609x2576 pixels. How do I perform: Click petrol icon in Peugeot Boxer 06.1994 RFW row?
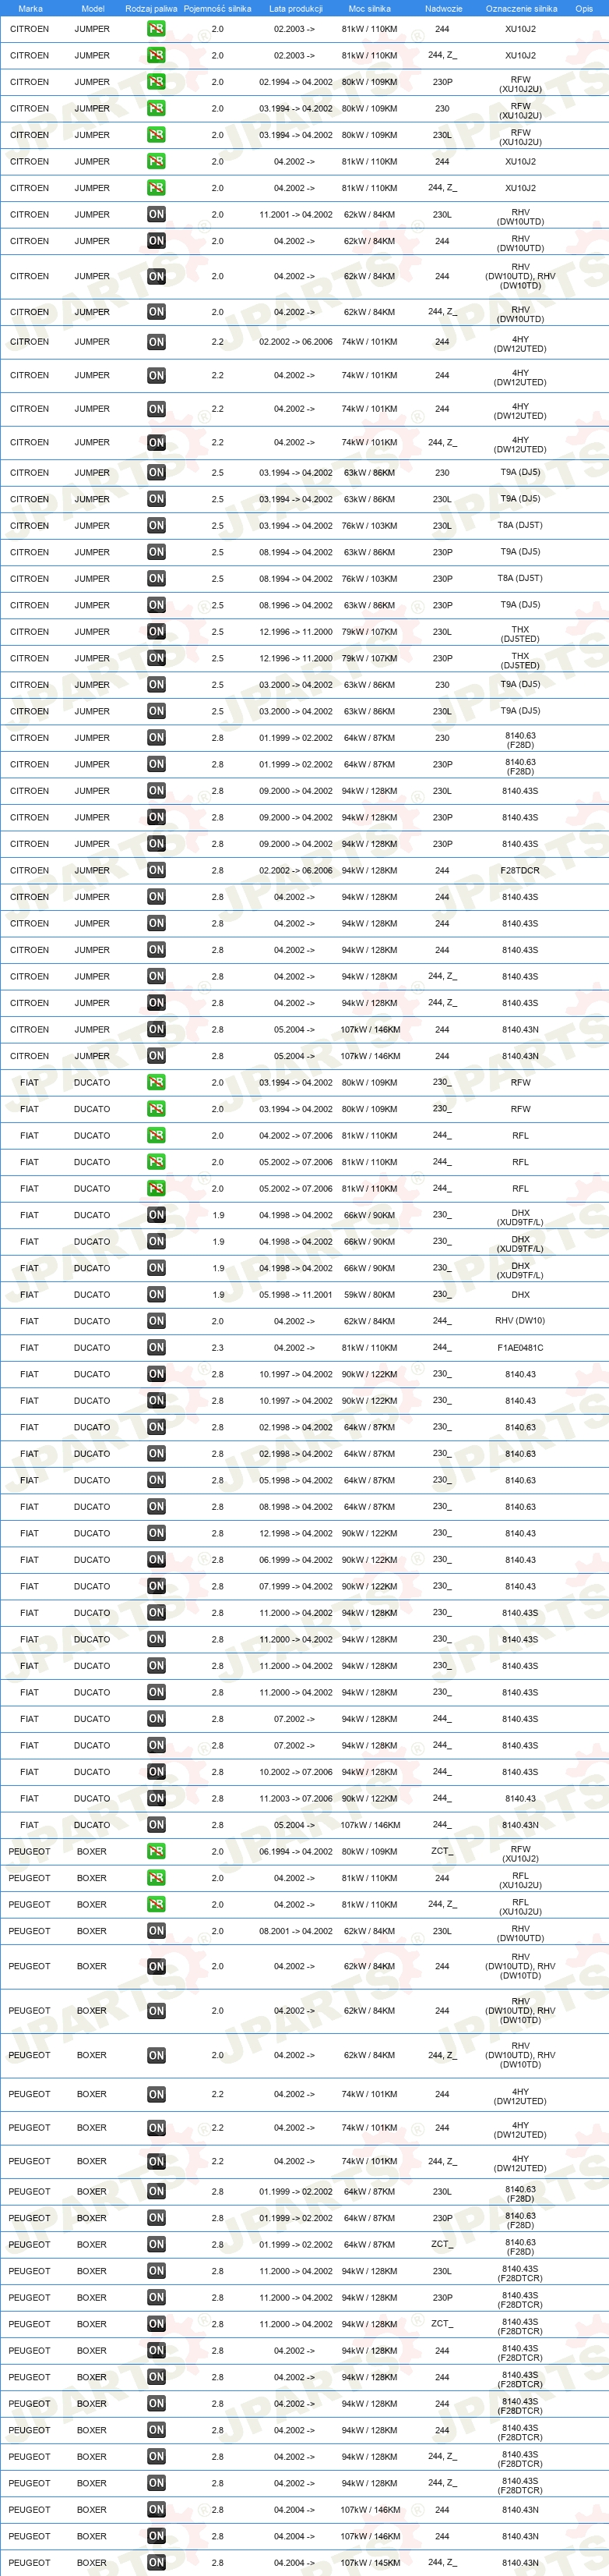pos(156,1851)
